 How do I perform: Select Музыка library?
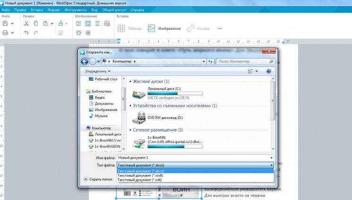coord(98,116)
